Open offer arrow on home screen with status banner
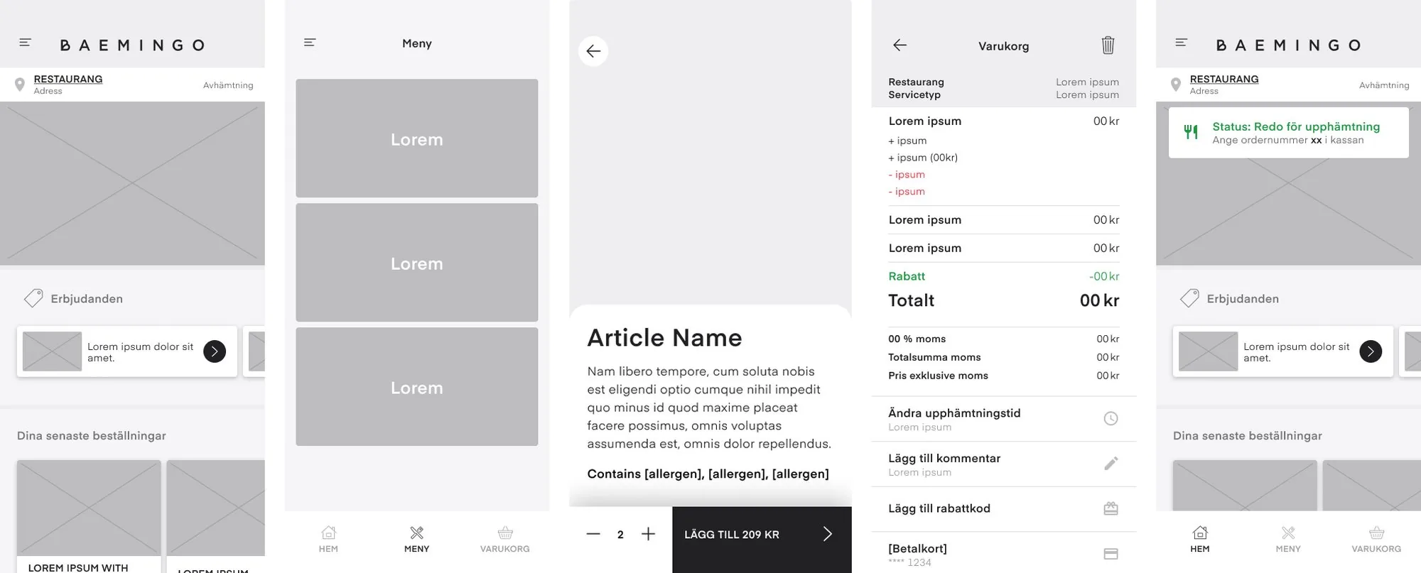 (1371, 351)
